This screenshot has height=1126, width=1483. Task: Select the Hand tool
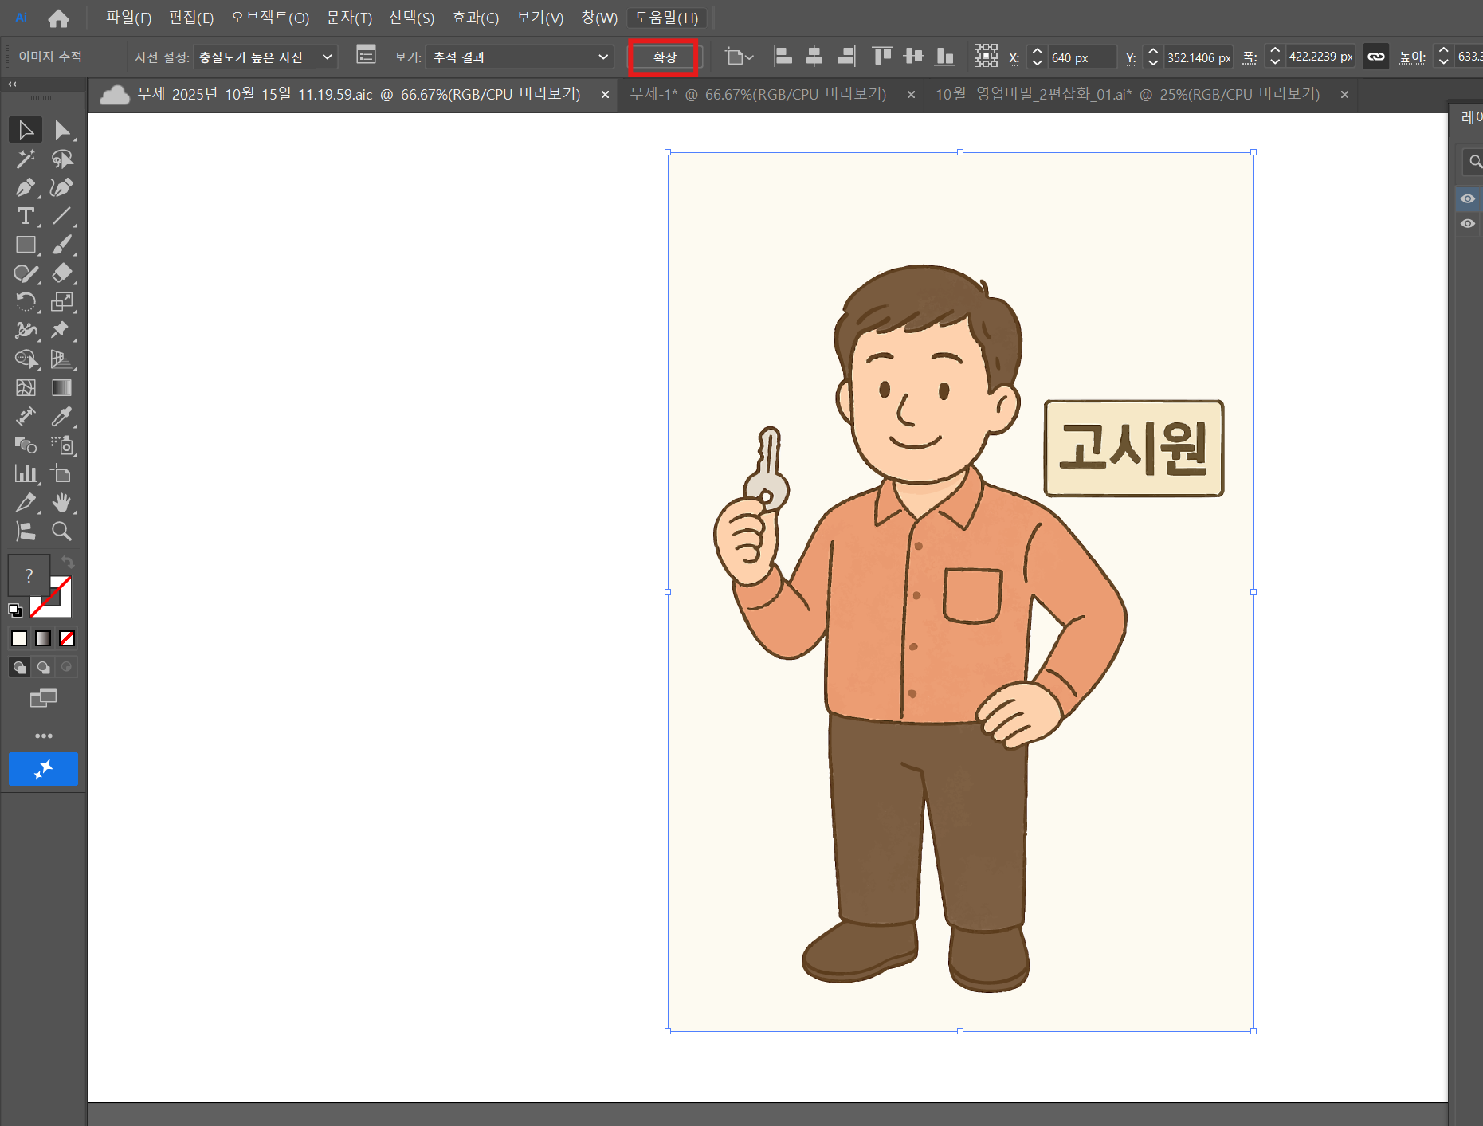click(61, 503)
